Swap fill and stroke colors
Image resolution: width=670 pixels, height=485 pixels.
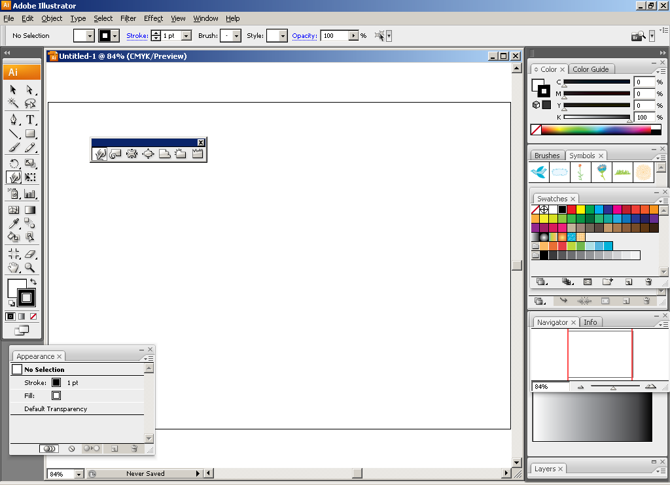click(33, 282)
